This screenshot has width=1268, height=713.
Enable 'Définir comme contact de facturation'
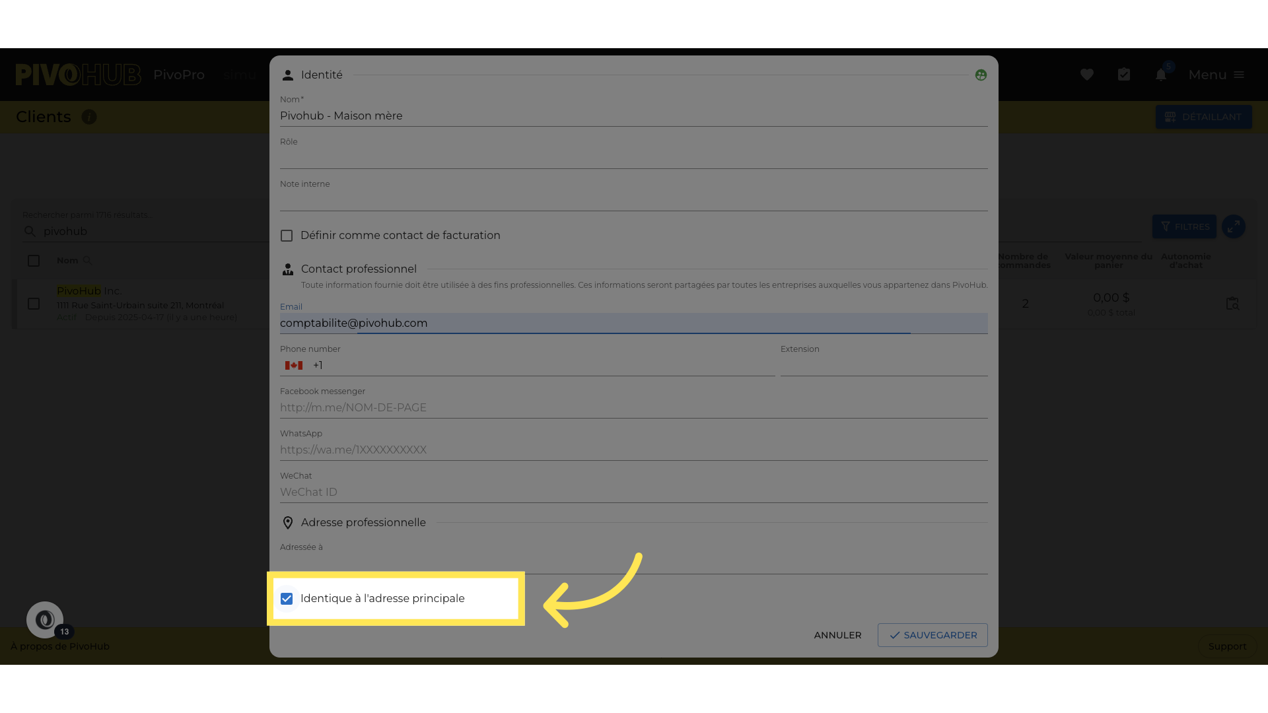point(287,236)
